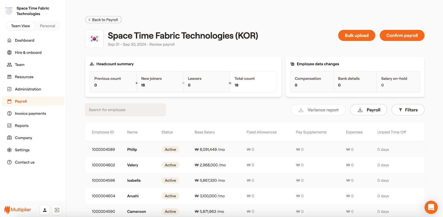This screenshot has width=443, height=217.
Task: Click the New joiners count card
Action: pos(160,82)
